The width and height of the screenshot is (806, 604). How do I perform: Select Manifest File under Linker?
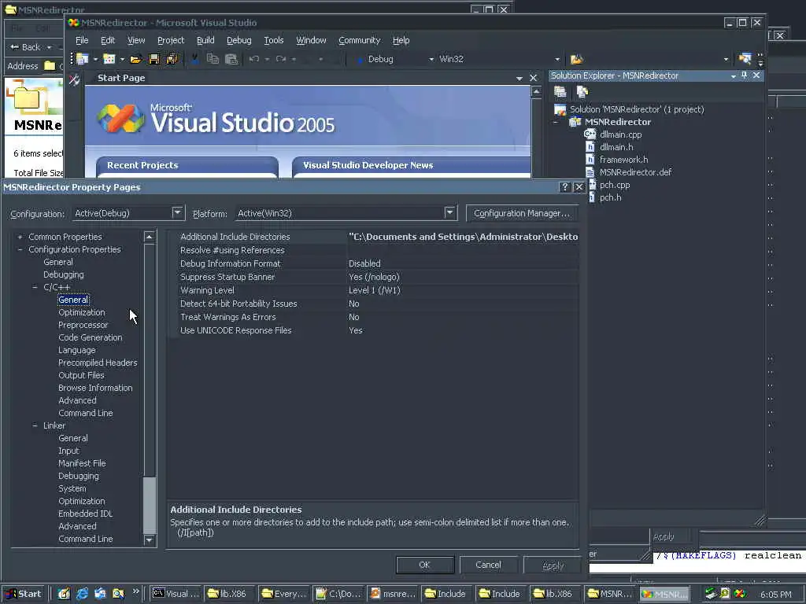82,463
